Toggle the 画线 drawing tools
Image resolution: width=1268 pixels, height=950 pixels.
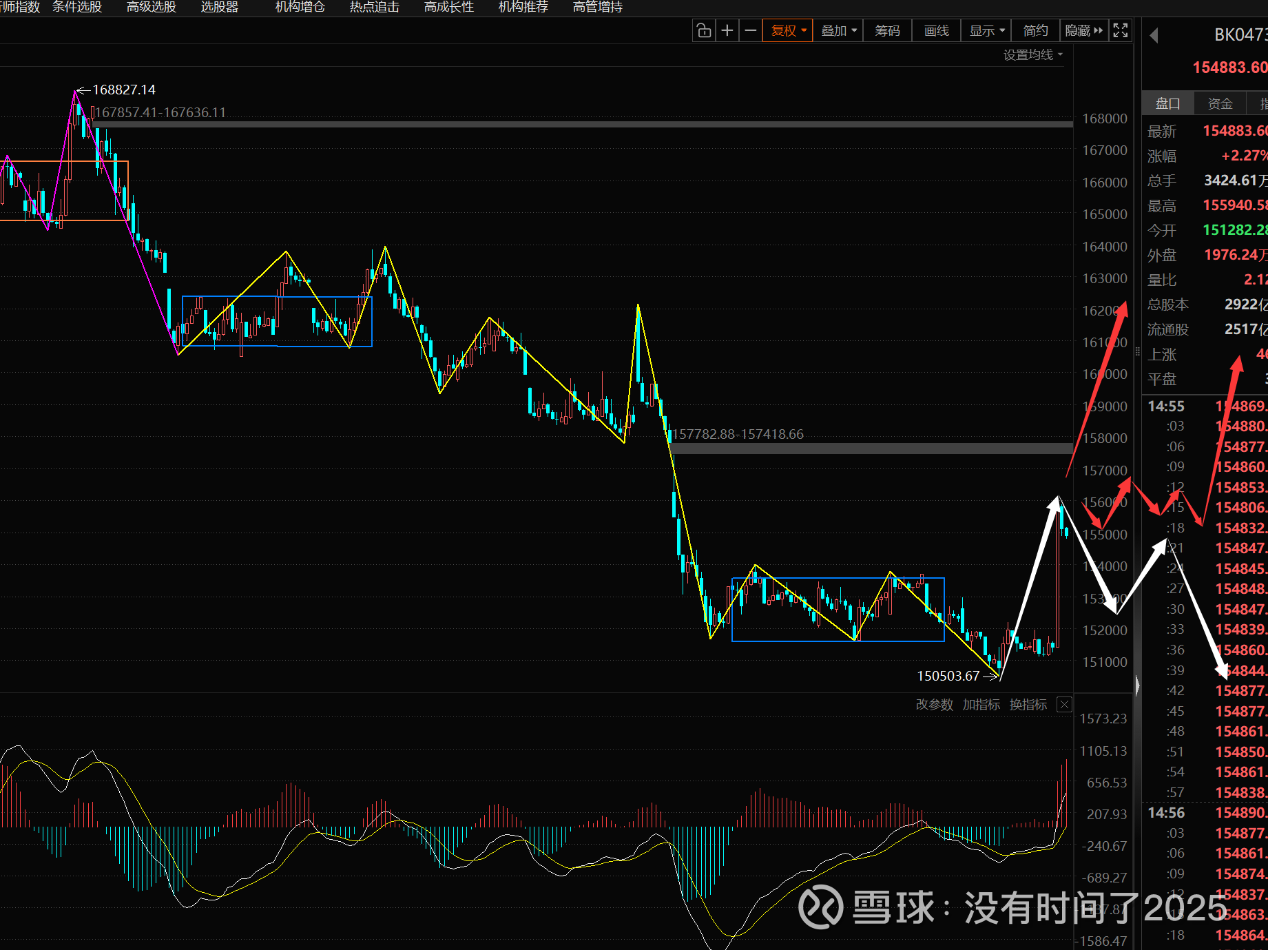(936, 30)
